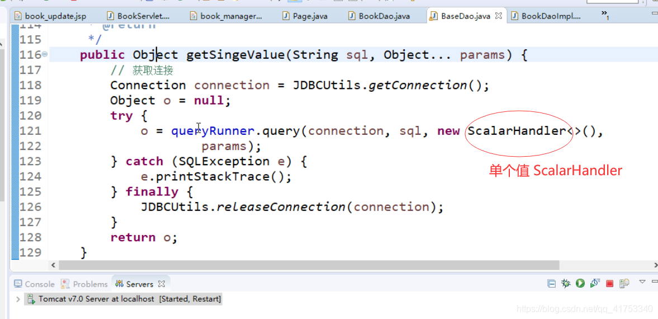Open the Page.java tab
Screen dimensions: 658x319
tap(305, 16)
